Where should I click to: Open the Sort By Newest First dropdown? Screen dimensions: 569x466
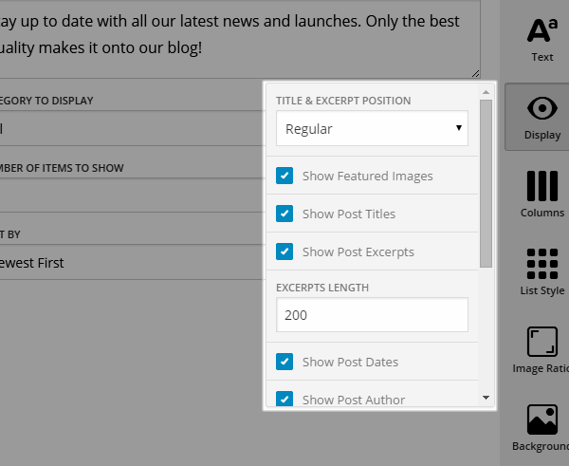[131, 262]
